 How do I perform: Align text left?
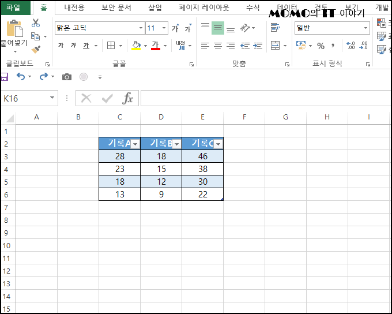(205, 46)
